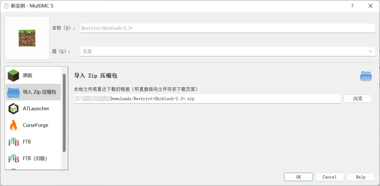The width and height of the screenshot is (380, 186).
Task: Click the MultiMC title bar app icon
Action: 6,6
